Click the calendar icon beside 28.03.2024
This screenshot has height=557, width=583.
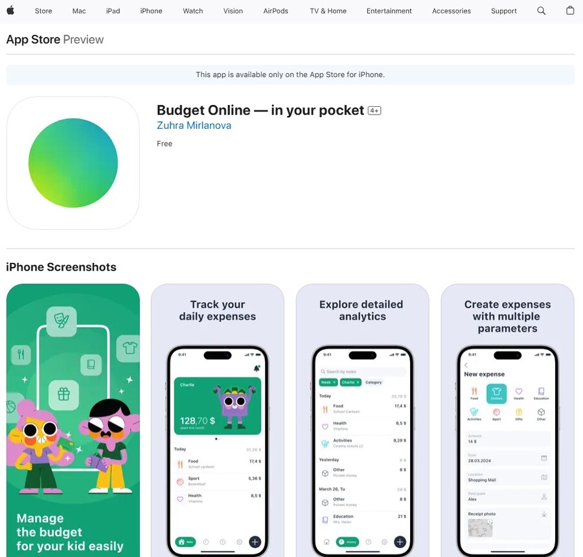[544, 458]
